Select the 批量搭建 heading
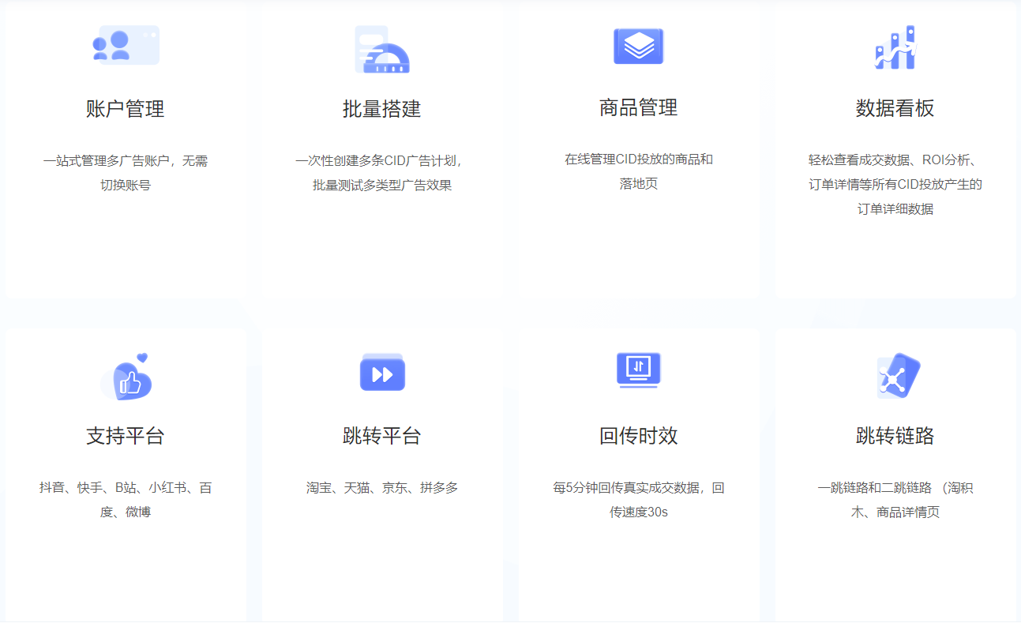This screenshot has width=1021, height=623. point(382,108)
